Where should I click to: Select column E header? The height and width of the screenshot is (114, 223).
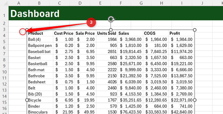(100, 3)
